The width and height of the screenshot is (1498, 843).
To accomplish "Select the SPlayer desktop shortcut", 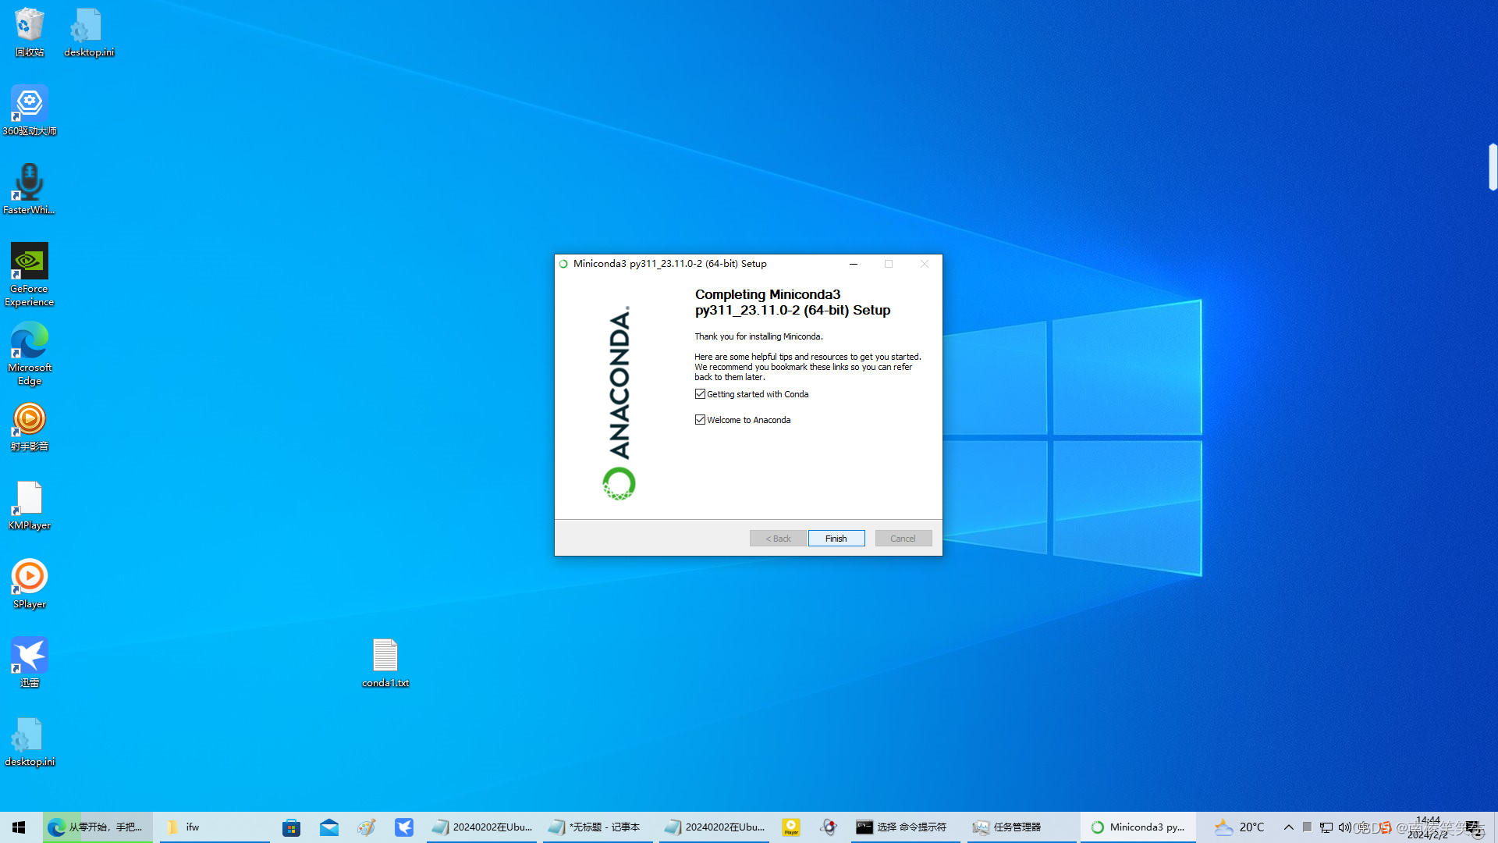I will tap(30, 585).
